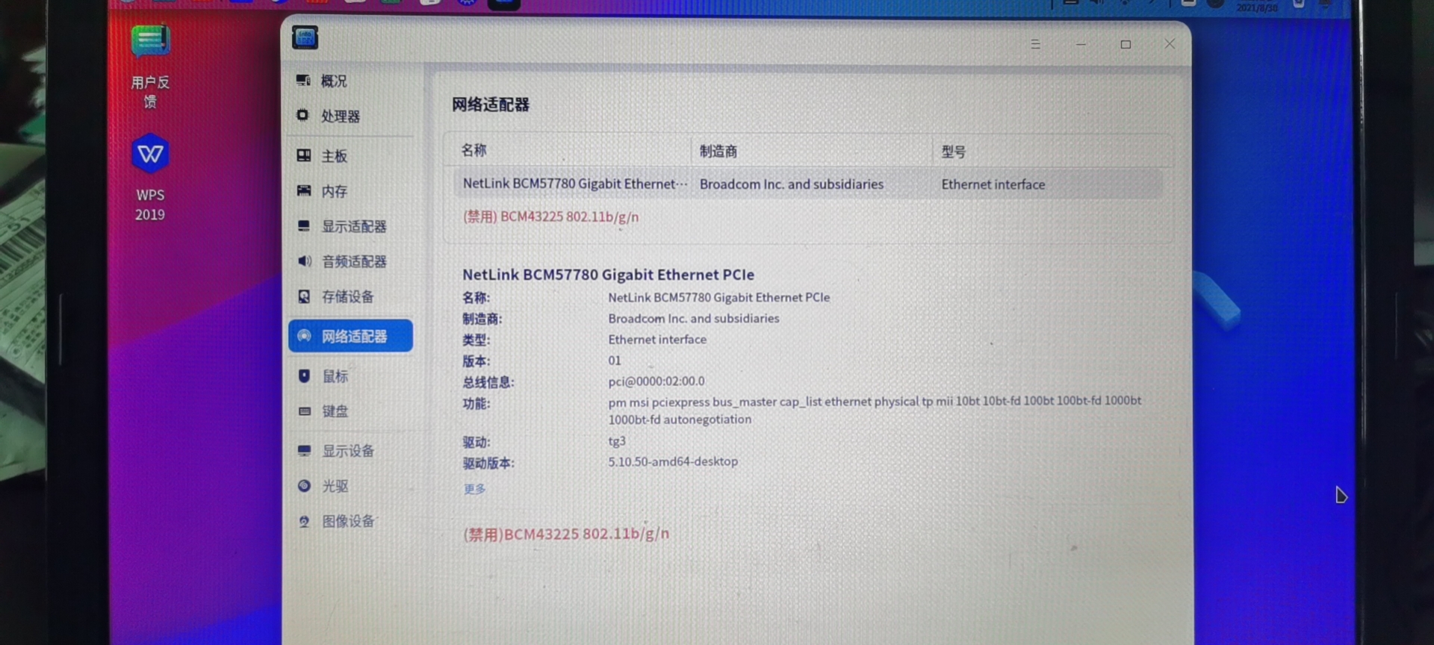Maximize the device manager window

click(x=1126, y=44)
